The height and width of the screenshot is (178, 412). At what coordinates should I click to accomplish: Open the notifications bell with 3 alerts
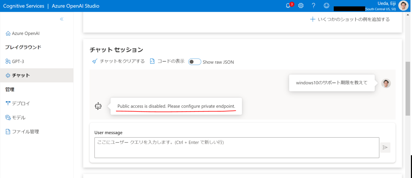(x=289, y=5)
